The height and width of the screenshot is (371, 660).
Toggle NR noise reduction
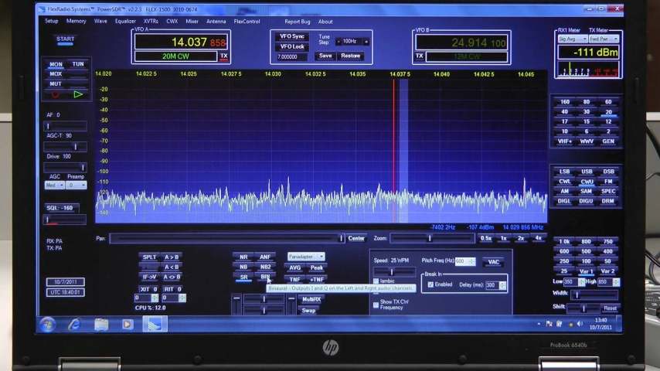point(243,257)
